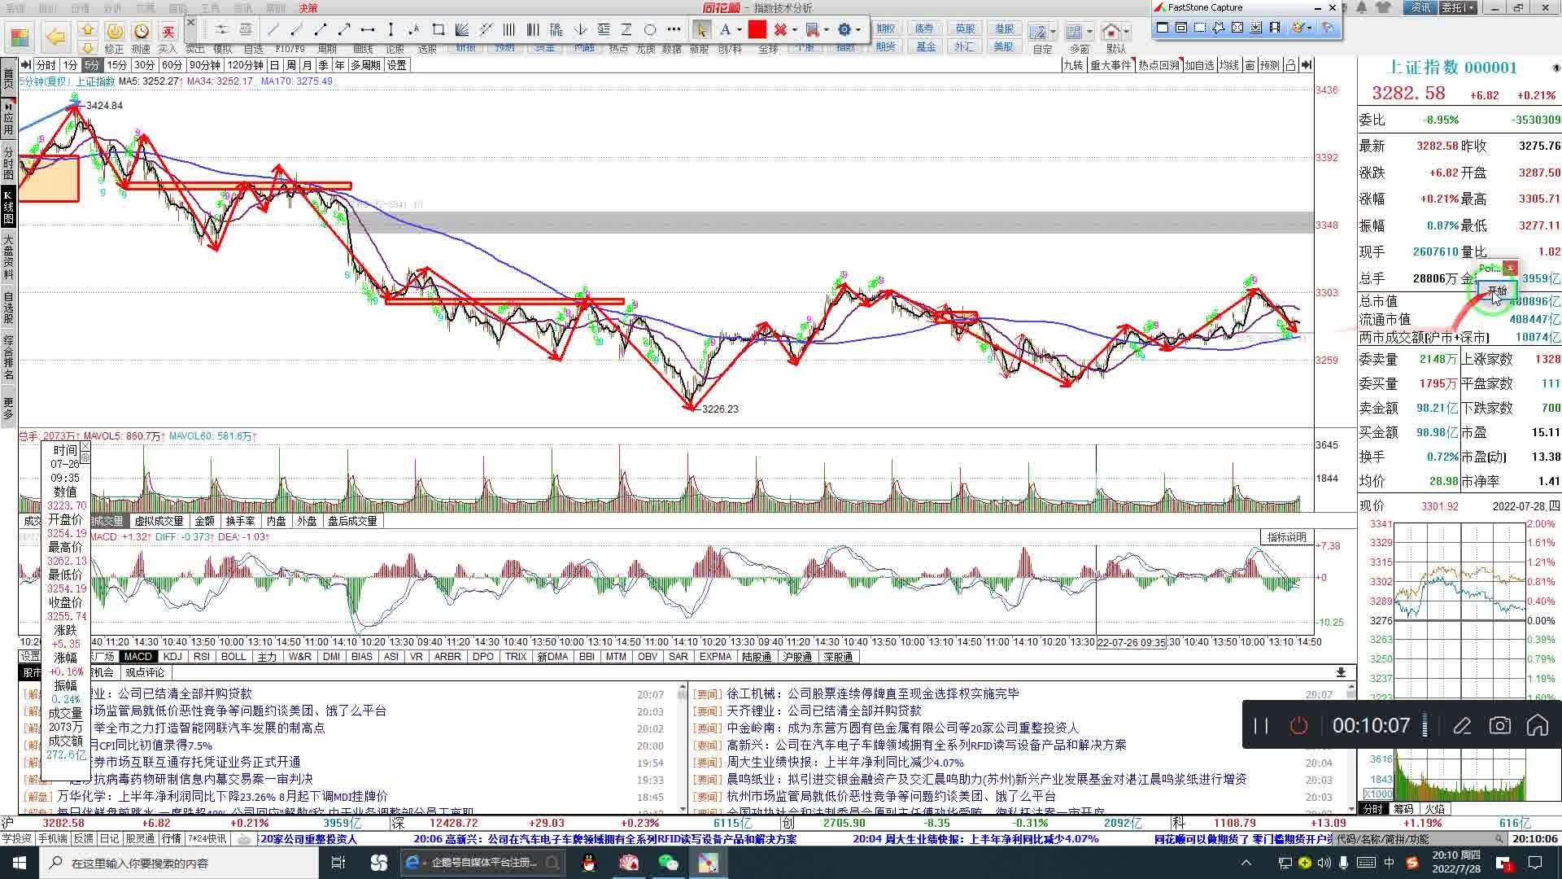Click the screenshot camera icon on recorder
1562x879 pixels.
[1499, 725]
